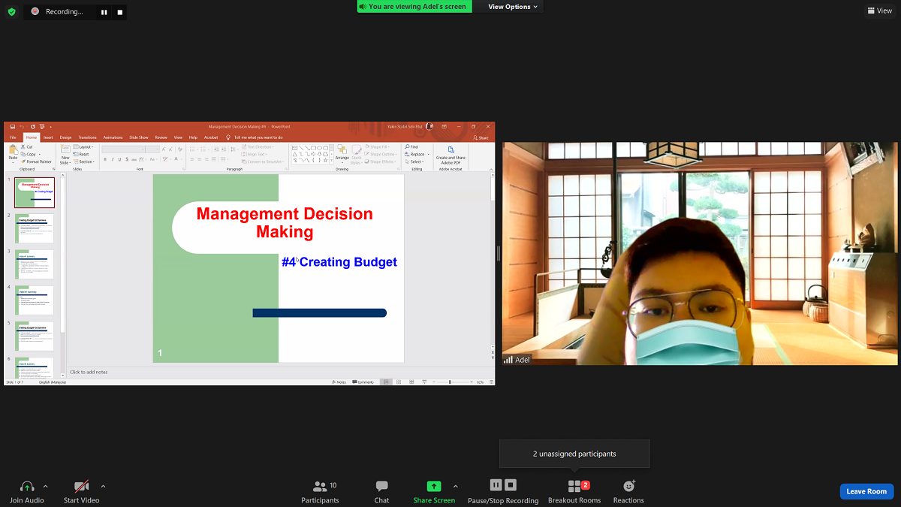
Task: Click Paste in the PowerPoint ribbon
Action: [x=13, y=153]
